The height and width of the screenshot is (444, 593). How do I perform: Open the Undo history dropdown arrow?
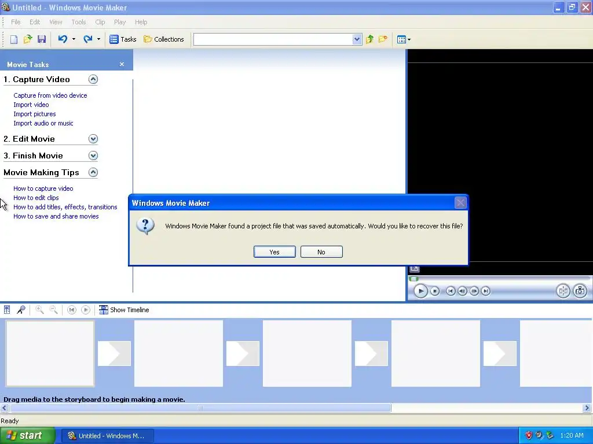[x=74, y=39]
